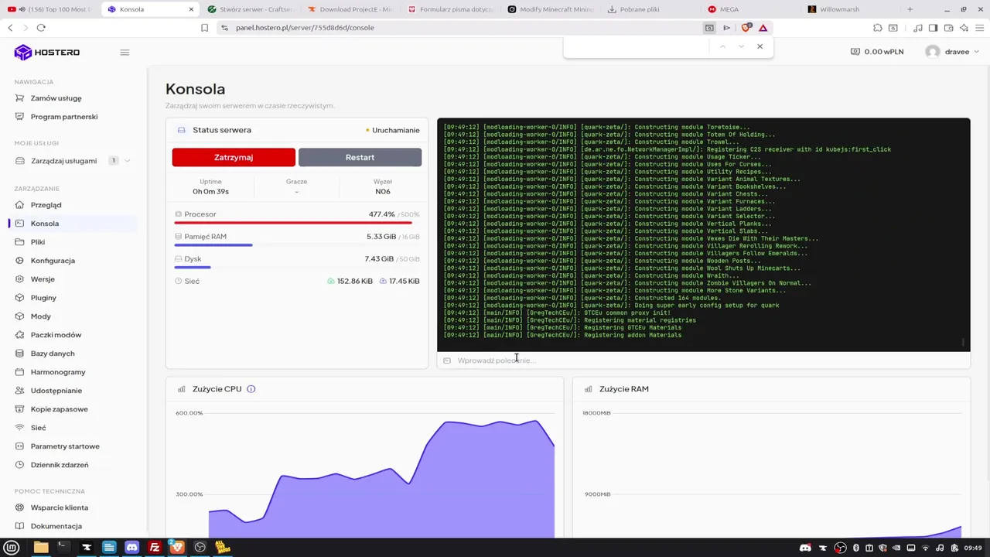The height and width of the screenshot is (557, 990).
Task: Click the bookmark icon in address bar
Action: click(x=205, y=28)
